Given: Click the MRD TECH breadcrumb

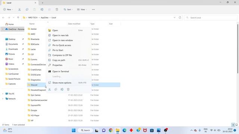Looking at the screenshot, I should tap(33, 17).
